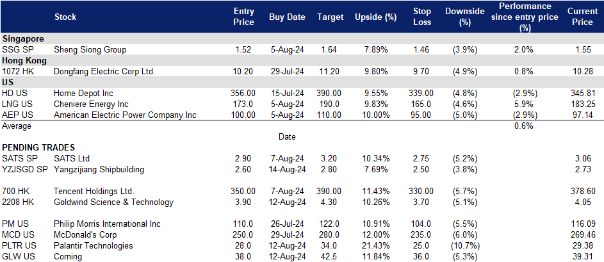Select the "Singapore" section label
Image resolution: width=604 pixels, height=262 pixels.
point(22,38)
